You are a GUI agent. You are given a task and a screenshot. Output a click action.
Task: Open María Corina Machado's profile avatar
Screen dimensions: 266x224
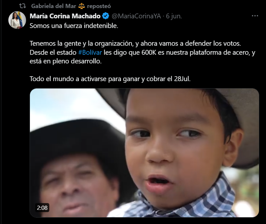coord(17,20)
